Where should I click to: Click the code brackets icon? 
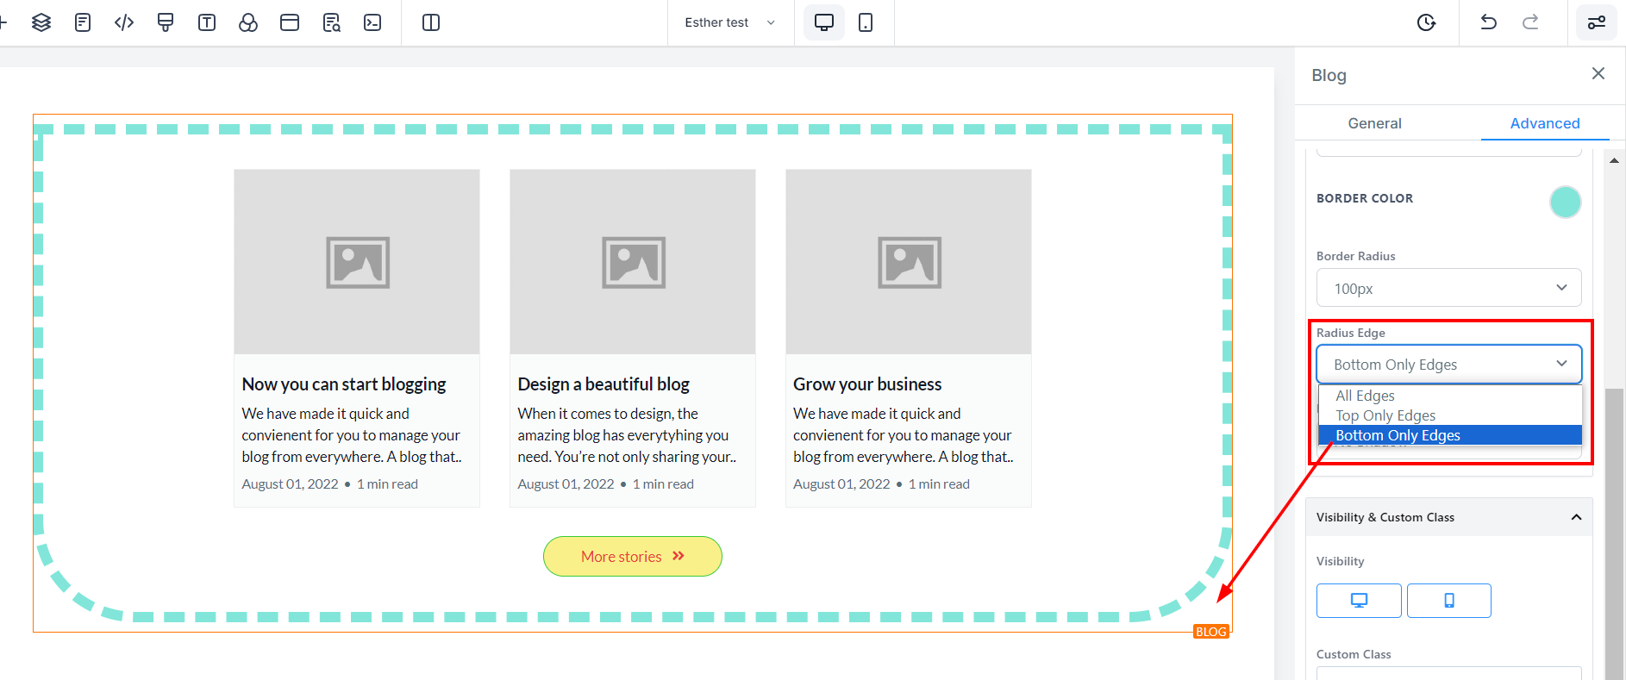[124, 22]
